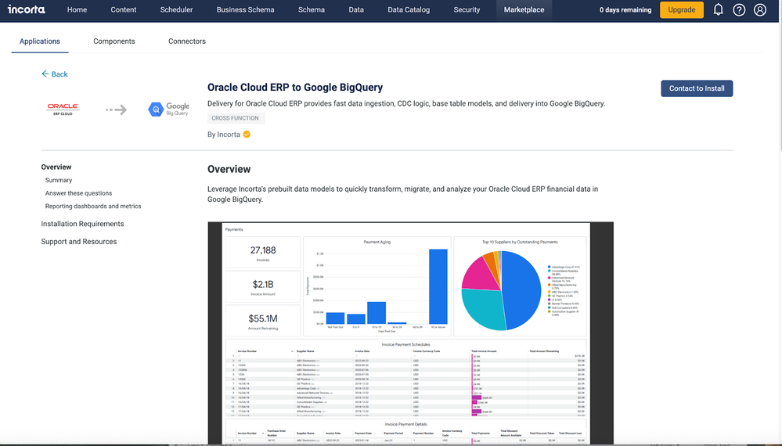This screenshot has height=446, width=782.
Task: Open the Payments dashboard preview image
Action: click(410, 333)
